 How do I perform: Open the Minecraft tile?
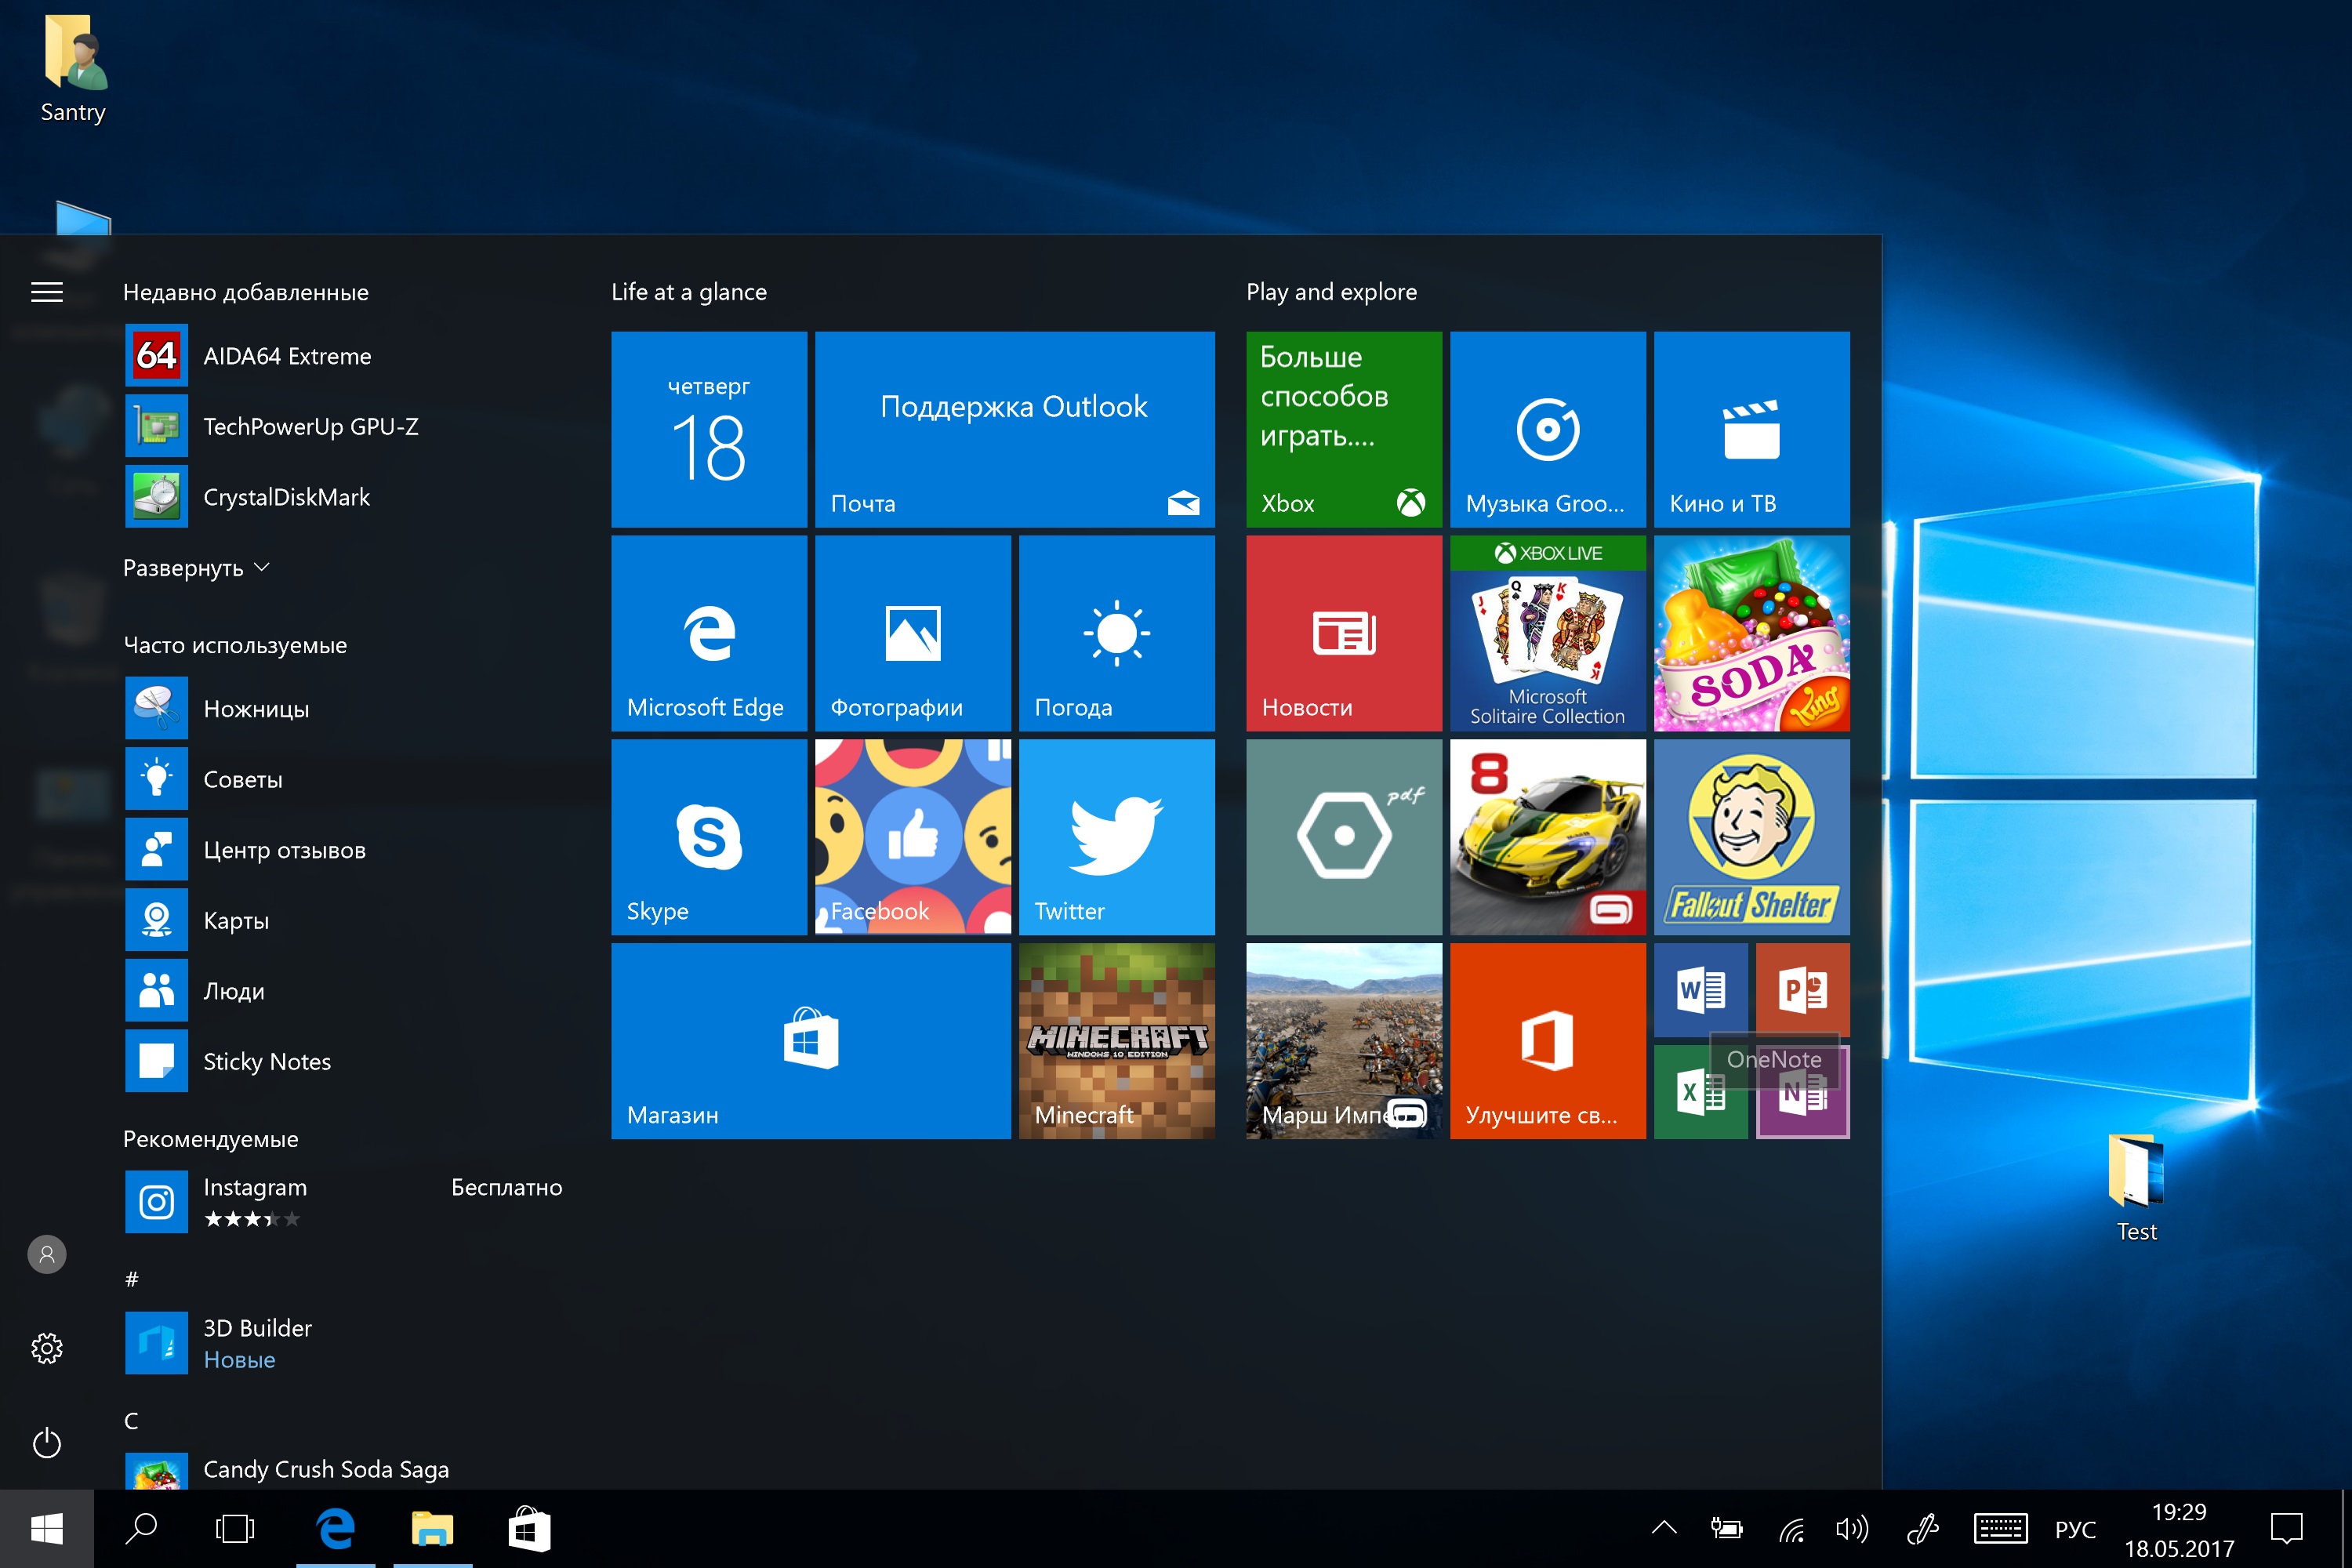click(1116, 1041)
